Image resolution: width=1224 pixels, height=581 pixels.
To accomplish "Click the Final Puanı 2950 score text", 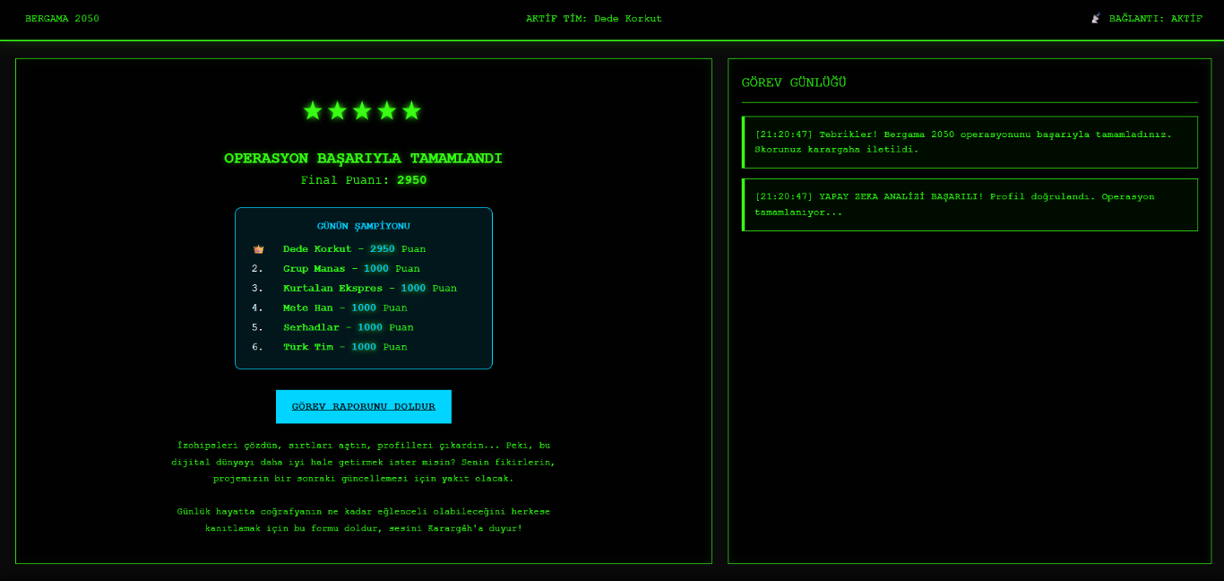I will pyautogui.click(x=363, y=180).
